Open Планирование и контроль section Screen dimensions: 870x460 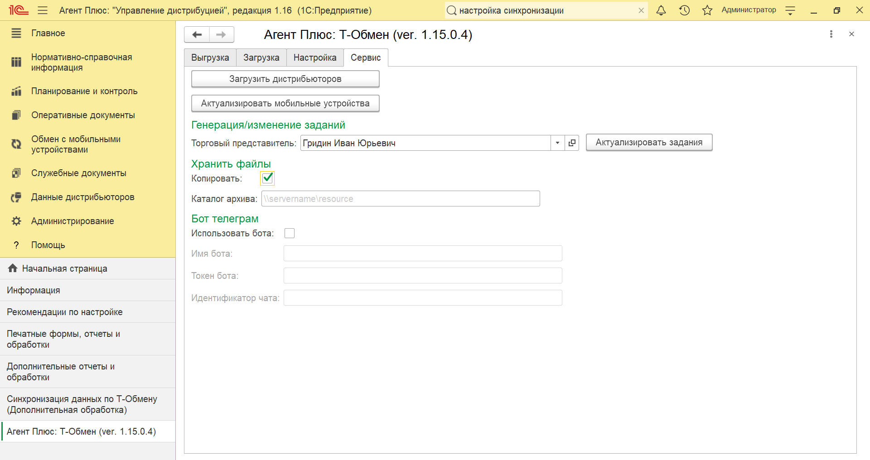(x=88, y=91)
